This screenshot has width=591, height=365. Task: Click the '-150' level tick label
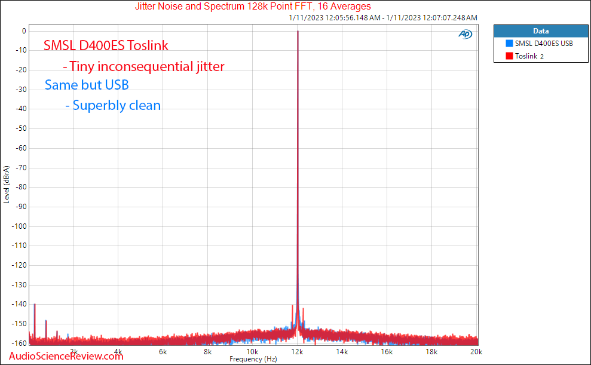click(19, 324)
